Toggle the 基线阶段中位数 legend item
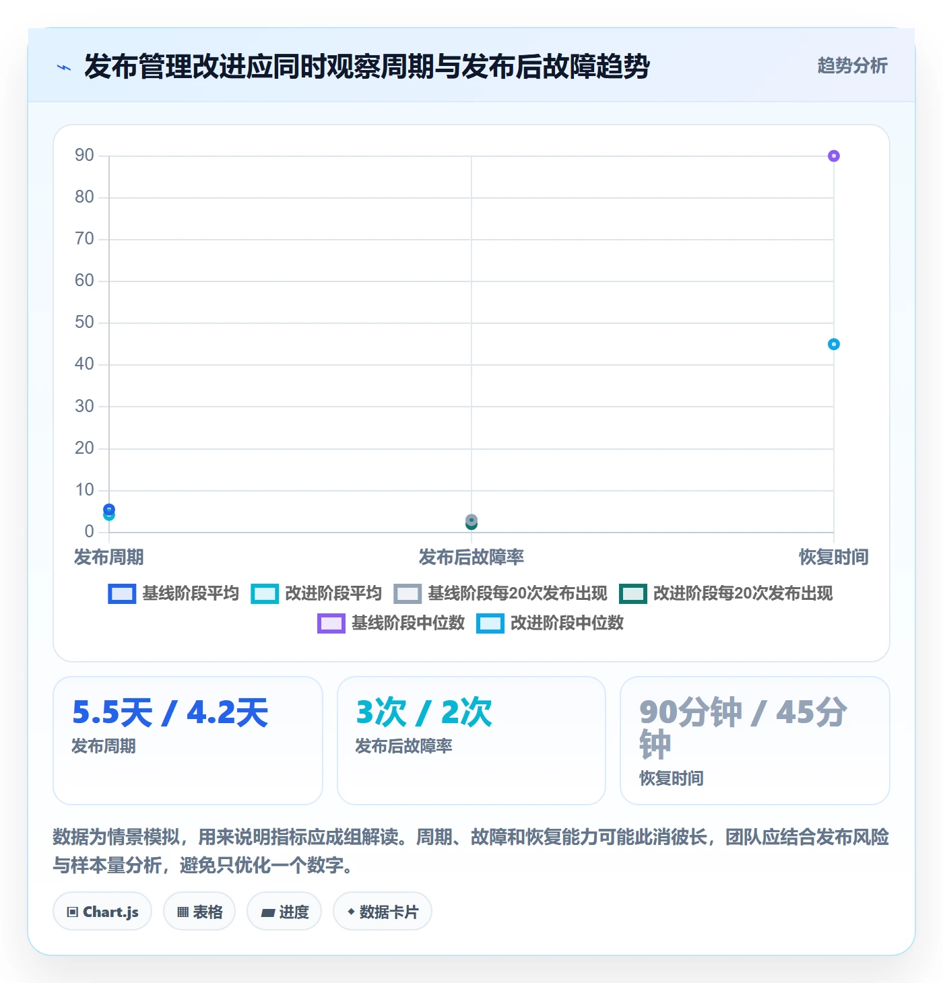The height and width of the screenshot is (983, 943). click(x=391, y=623)
